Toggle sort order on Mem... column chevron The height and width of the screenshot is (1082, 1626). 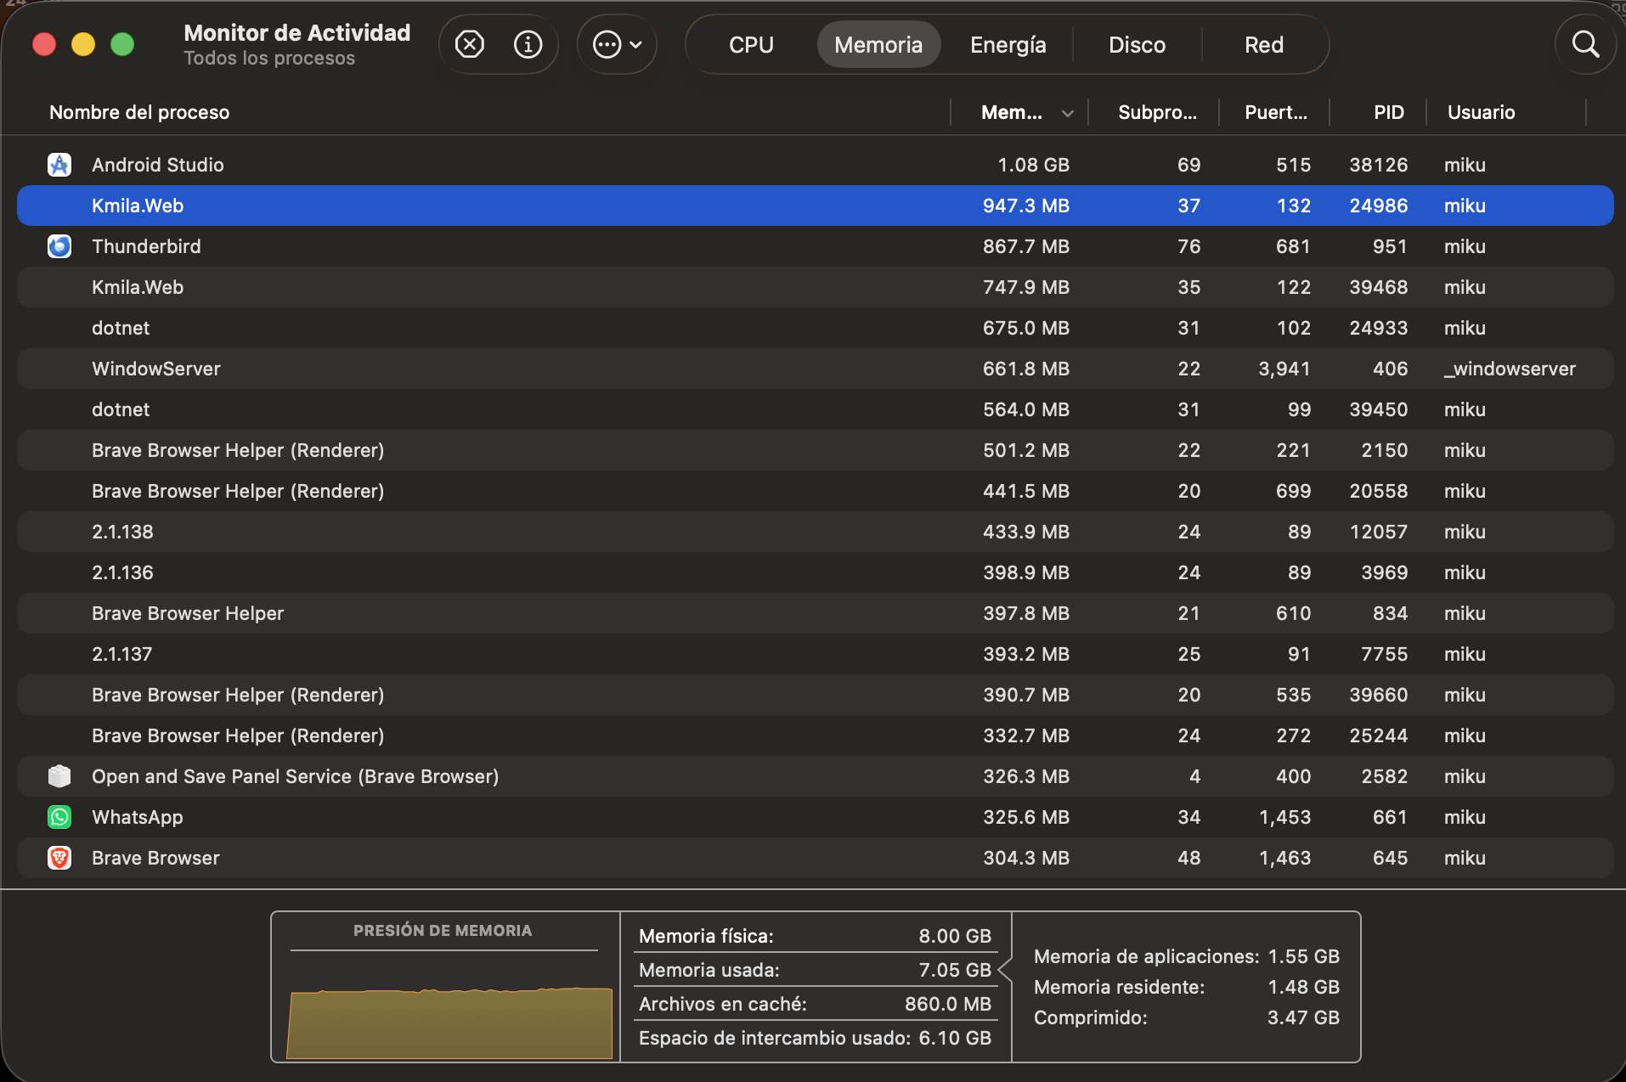[x=1068, y=113]
